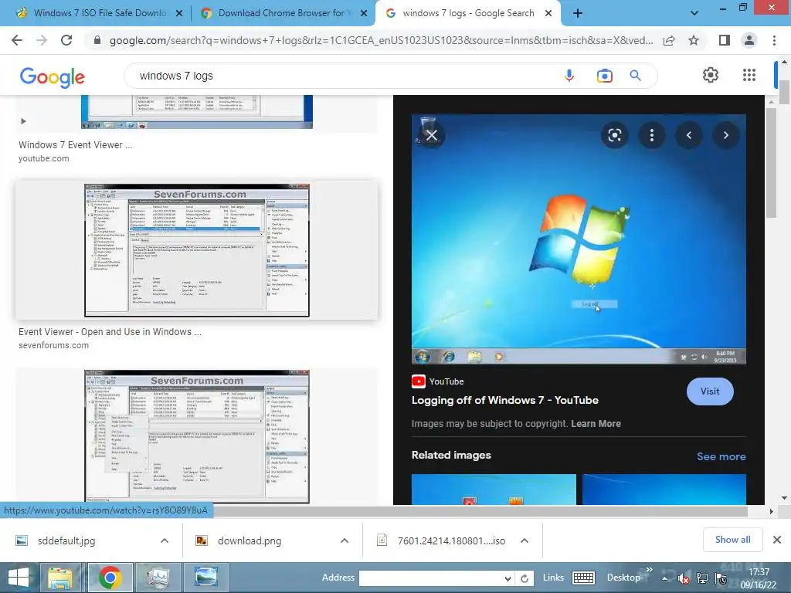Open Chrome's three-dot menu

pyautogui.click(x=774, y=40)
